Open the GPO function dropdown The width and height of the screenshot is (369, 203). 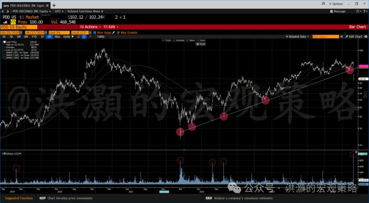click(x=59, y=11)
